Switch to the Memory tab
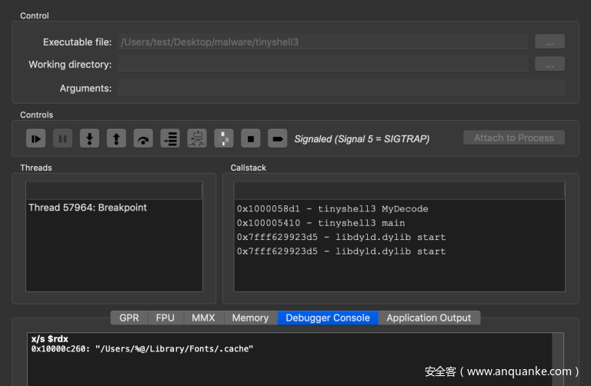 tap(250, 318)
